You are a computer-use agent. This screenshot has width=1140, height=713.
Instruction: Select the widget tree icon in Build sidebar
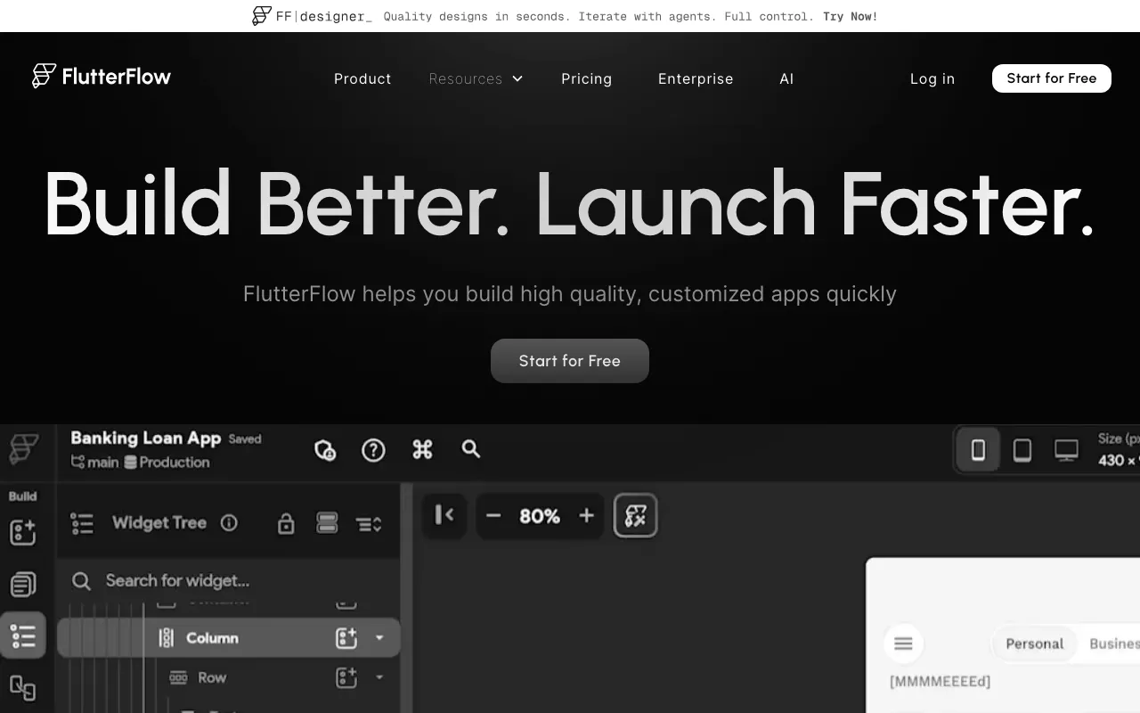coord(23,635)
